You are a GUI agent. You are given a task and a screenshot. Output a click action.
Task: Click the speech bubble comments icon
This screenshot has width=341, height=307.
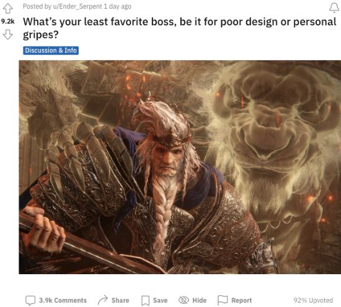[30, 300]
